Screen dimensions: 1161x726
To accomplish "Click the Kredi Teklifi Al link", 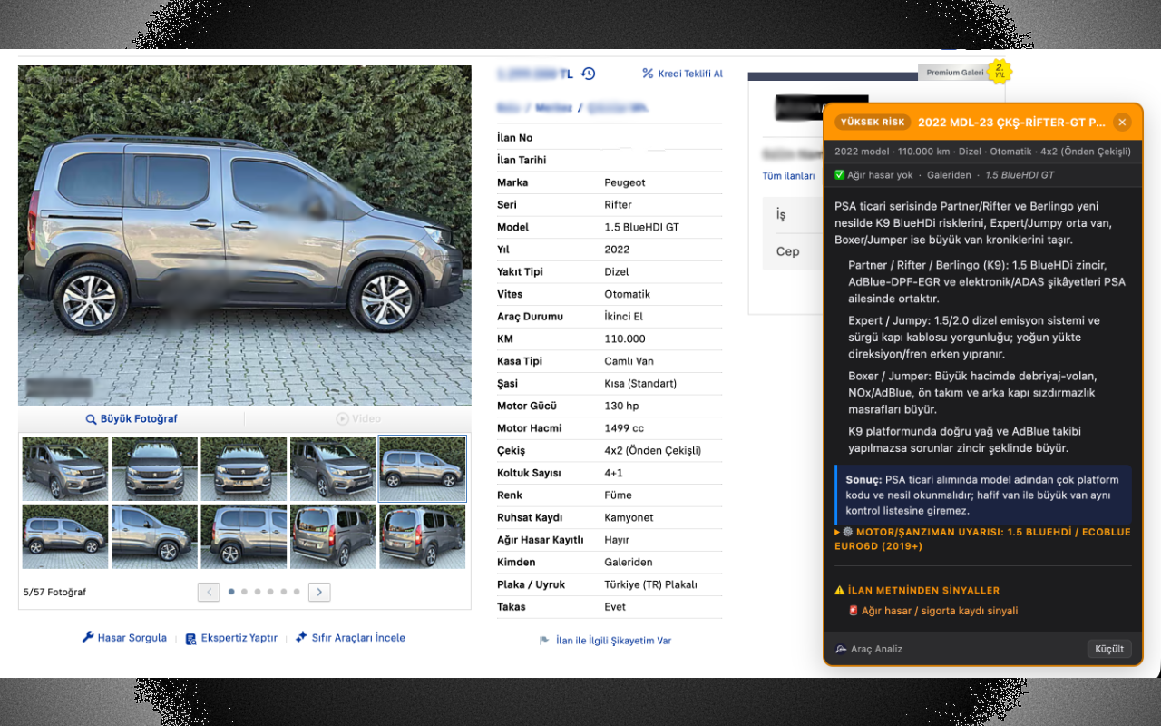I will tap(689, 74).
